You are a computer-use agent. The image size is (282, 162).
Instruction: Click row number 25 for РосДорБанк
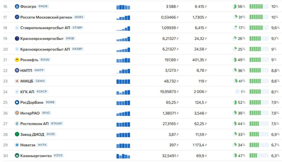5,102
